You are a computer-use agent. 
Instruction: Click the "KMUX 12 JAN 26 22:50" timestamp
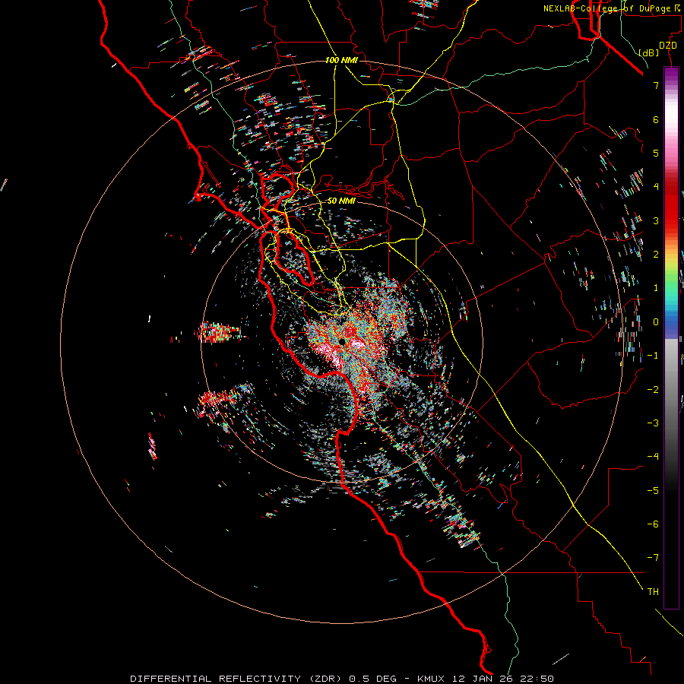(x=486, y=679)
